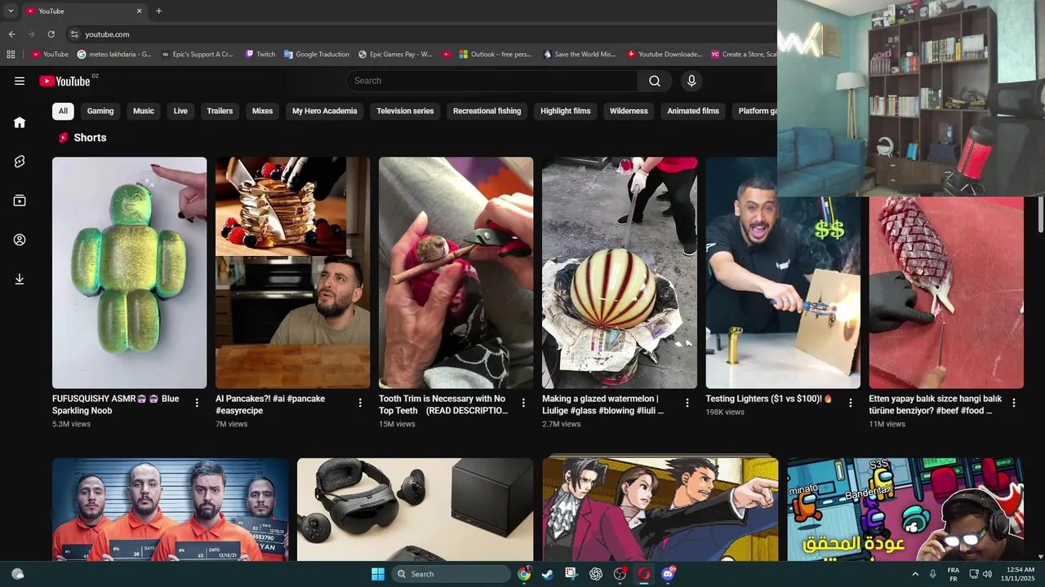Filter by Television series
The width and height of the screenshot is (1045, 587).
point(405,111)
